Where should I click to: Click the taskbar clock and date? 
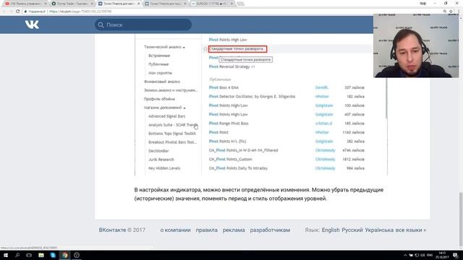click(x=442, y=255)
